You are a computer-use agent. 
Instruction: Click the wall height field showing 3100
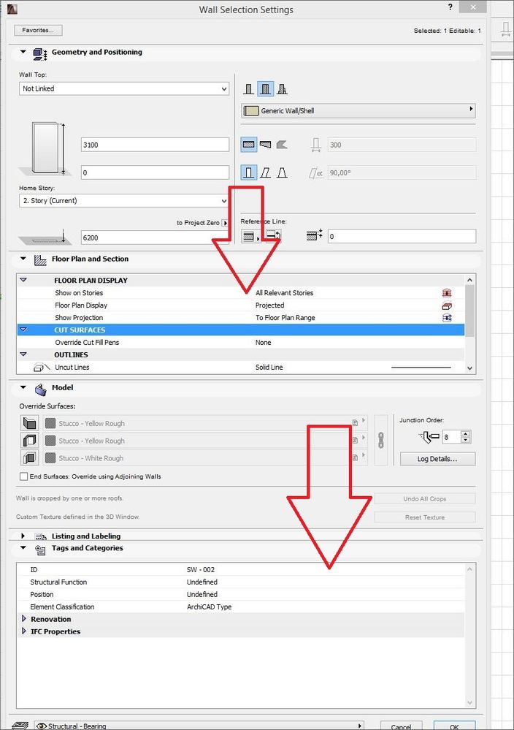coord(155,145)
